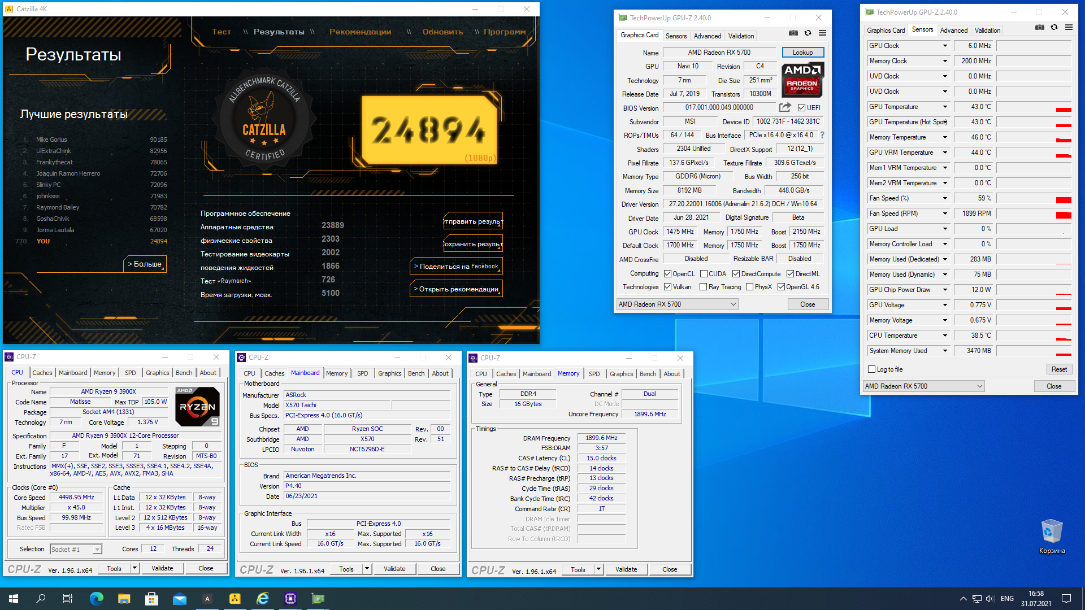Open Рекомендации tab in Catzilla
The width and height of the screenshot is (1085, 610).
[x=360, y=32]
